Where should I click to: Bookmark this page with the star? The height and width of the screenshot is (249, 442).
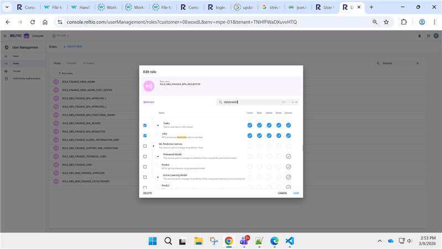coord(386,22)
